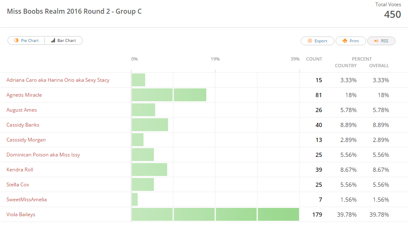Switch to Pie Chart view
Viewport: 408px width, 227px height.
(x=27, y=41)
